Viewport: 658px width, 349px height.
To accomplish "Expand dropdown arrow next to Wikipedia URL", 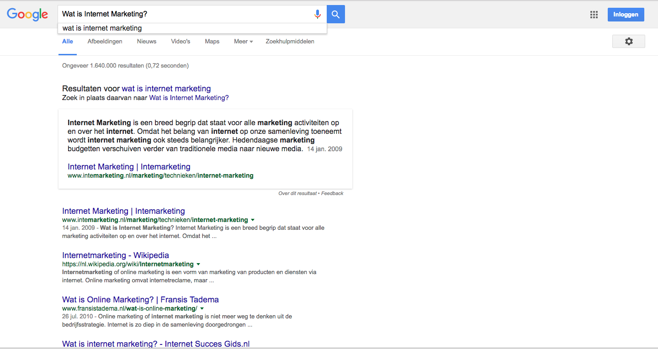I will click(x=198, y=264).
